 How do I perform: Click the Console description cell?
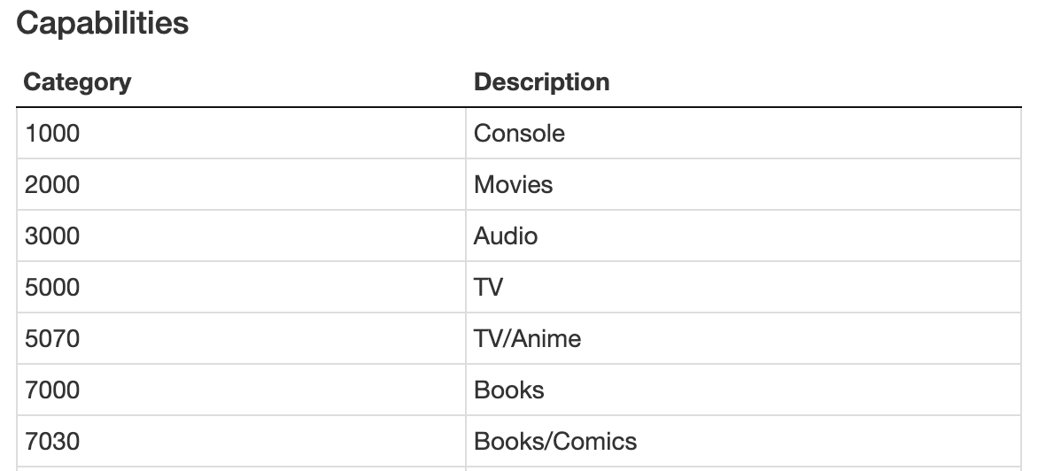tap(743, 133)
